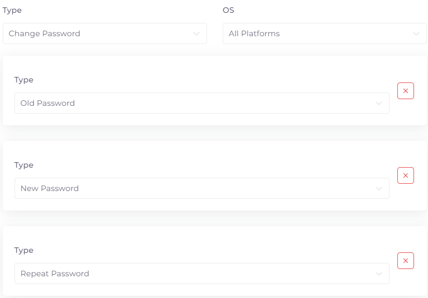Remove the New Password field row
The height and width of the screenshot is (298, 428).
coord(406,176)
